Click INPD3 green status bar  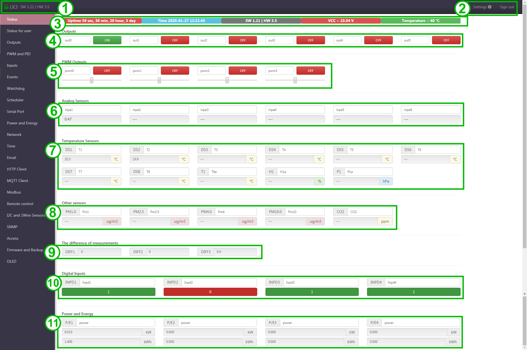tap(312, 292)
